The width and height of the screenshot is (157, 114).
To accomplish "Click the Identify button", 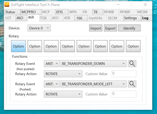I will 129,28.
